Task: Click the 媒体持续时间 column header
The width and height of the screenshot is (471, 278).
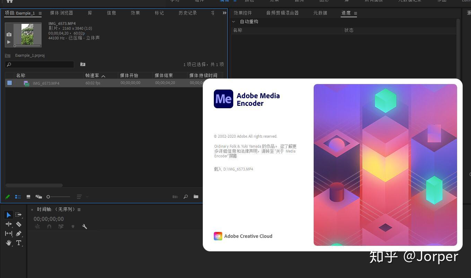Action: pos(203,75)
